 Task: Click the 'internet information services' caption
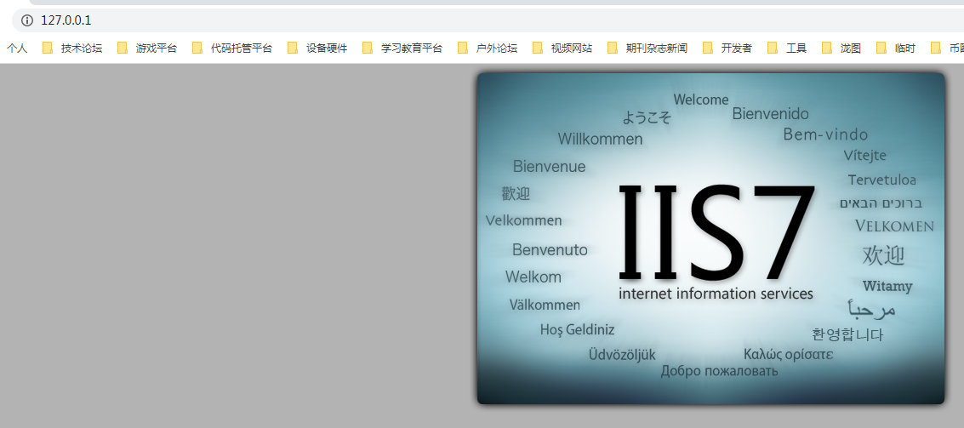(x=716, y=294)
